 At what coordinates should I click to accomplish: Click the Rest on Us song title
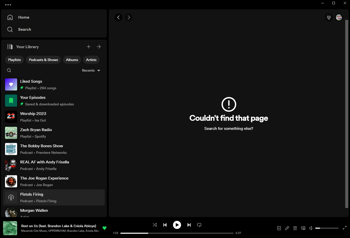pyautogui.click(x=59, y=226)
